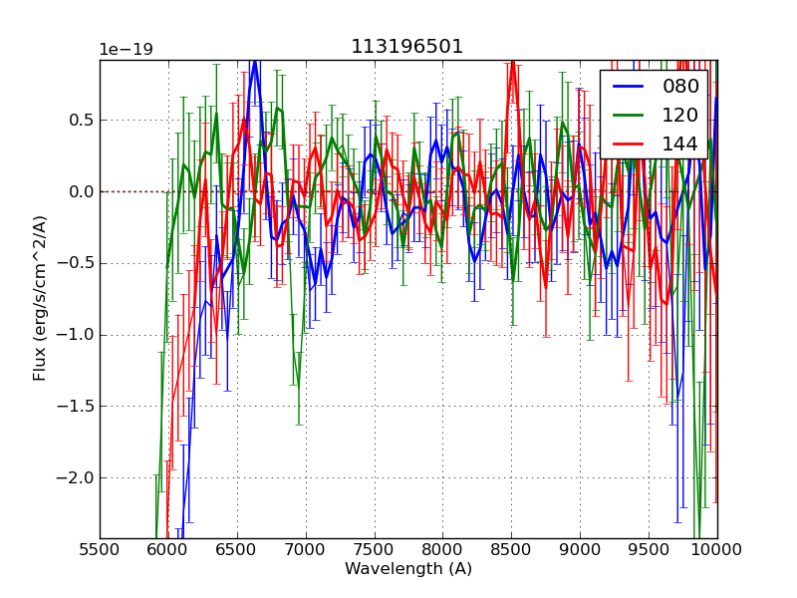This screenshot has height=598, width=797.
Task: Select the 7000 x-axis tick label
Action: (306, 549)
